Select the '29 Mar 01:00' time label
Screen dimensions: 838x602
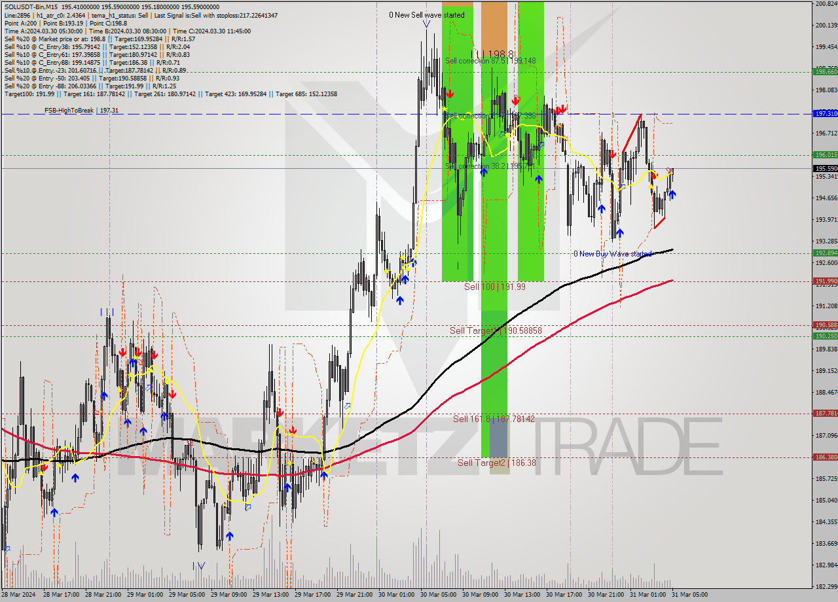click(145, 595)
